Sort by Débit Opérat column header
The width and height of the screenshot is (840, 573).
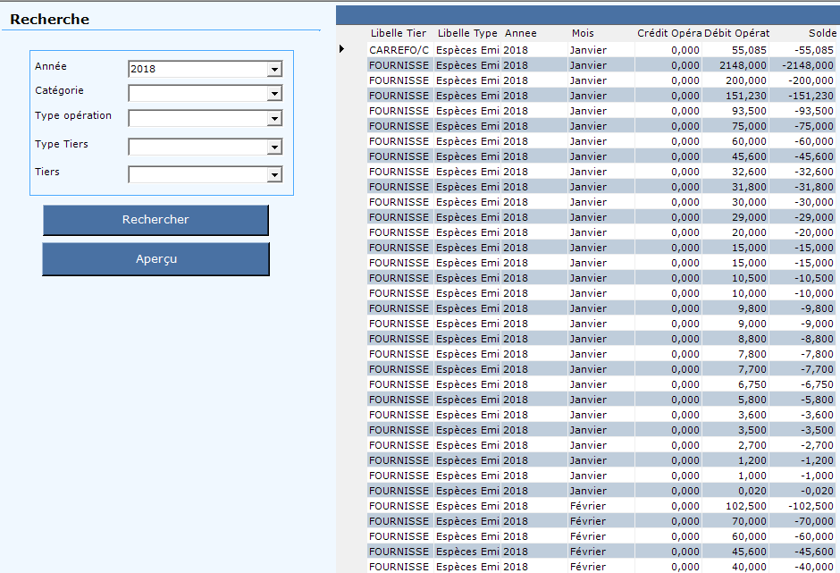pyautogui.click(x=736, y=33)
